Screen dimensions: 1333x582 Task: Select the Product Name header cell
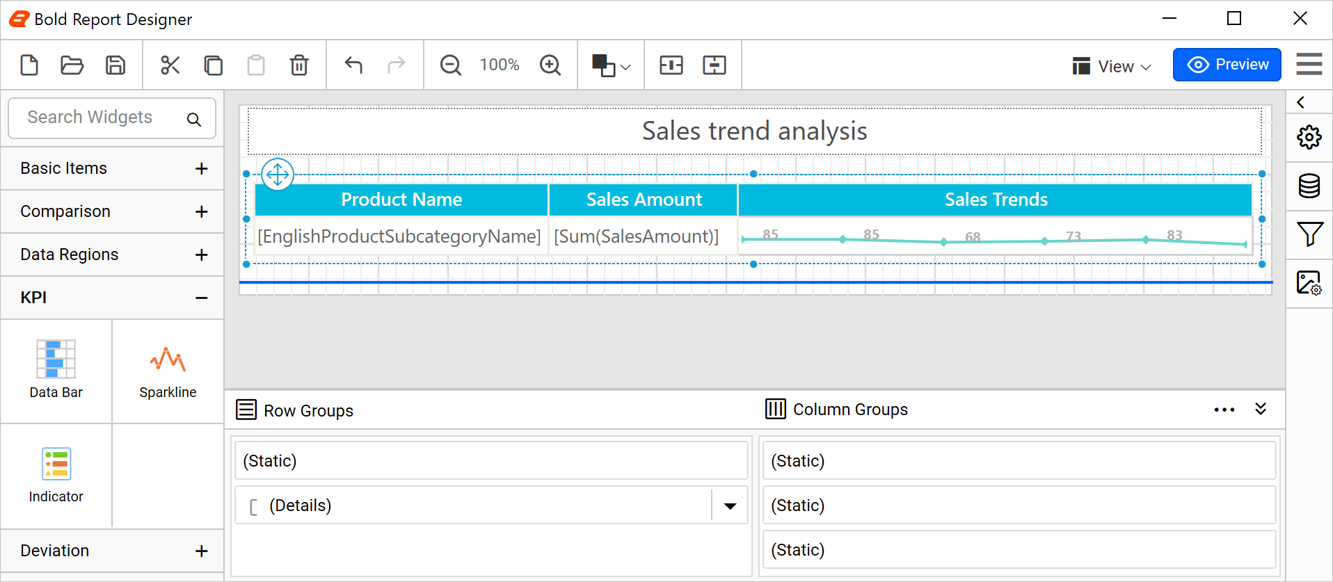(401, 200)
